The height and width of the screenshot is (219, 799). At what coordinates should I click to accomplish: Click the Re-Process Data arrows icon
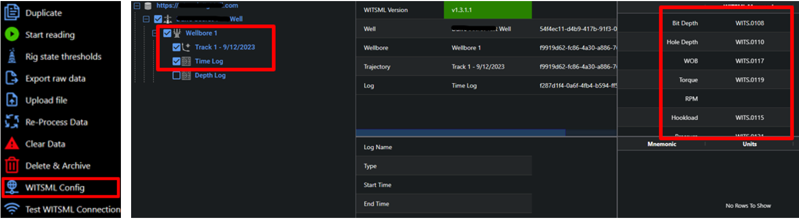(12, 122)
